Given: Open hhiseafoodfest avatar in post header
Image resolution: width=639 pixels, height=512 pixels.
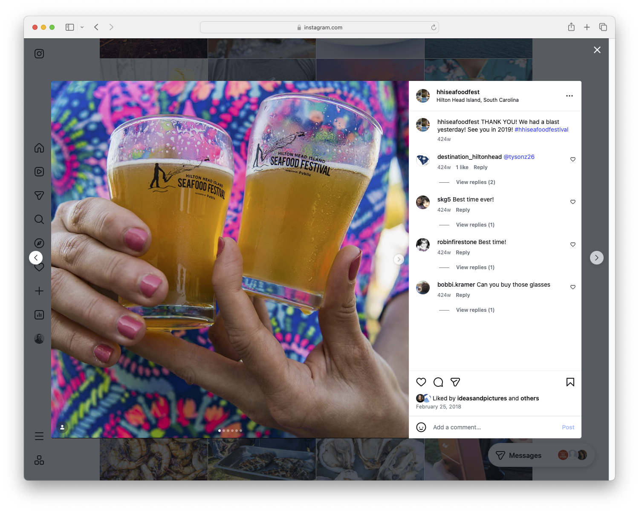Looking at the screenshot, I should [x=423, y=96].
